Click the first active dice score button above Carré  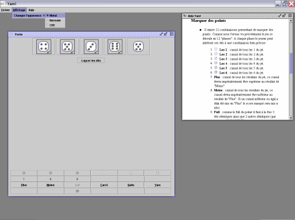(104, 173)
